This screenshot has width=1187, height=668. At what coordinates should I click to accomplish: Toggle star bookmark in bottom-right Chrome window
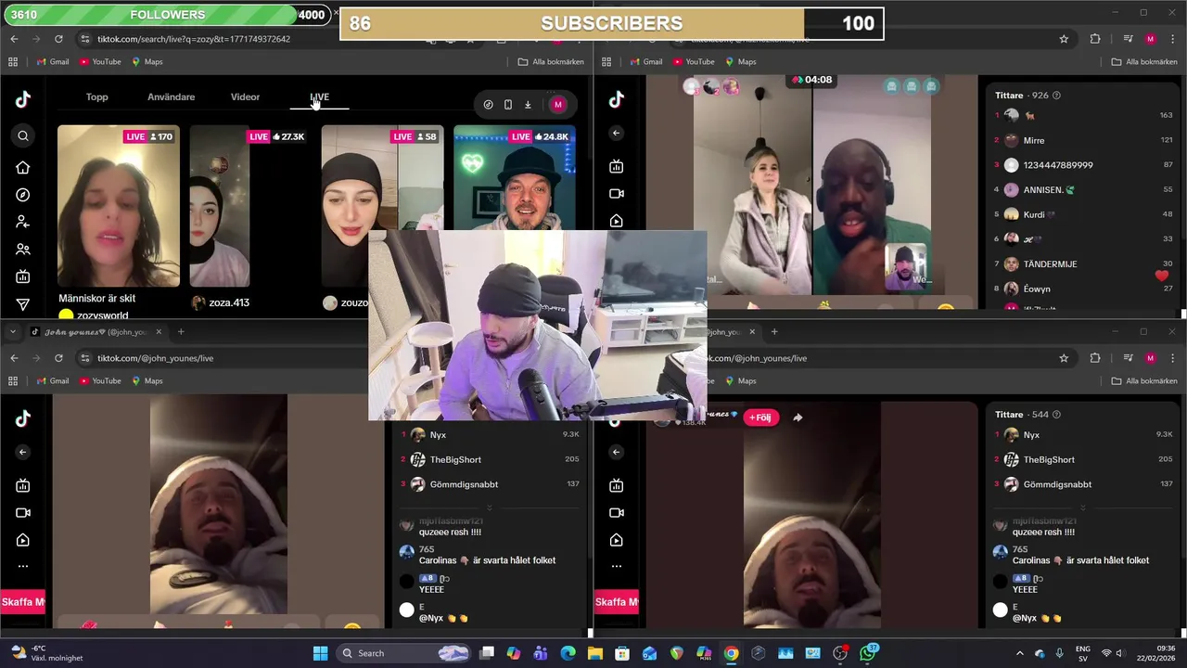(1064, 358)
